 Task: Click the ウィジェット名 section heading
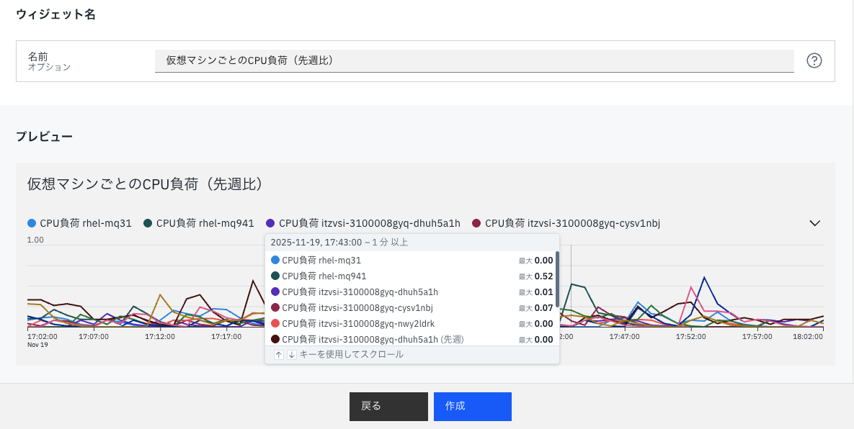coord(55,14)
